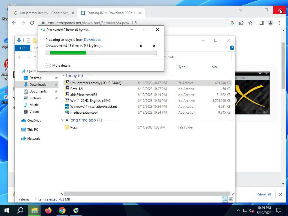Screen dimensions: 288x216
Task: Select the Pcsx-1.5 zip archive file
Action: [148, 89]
